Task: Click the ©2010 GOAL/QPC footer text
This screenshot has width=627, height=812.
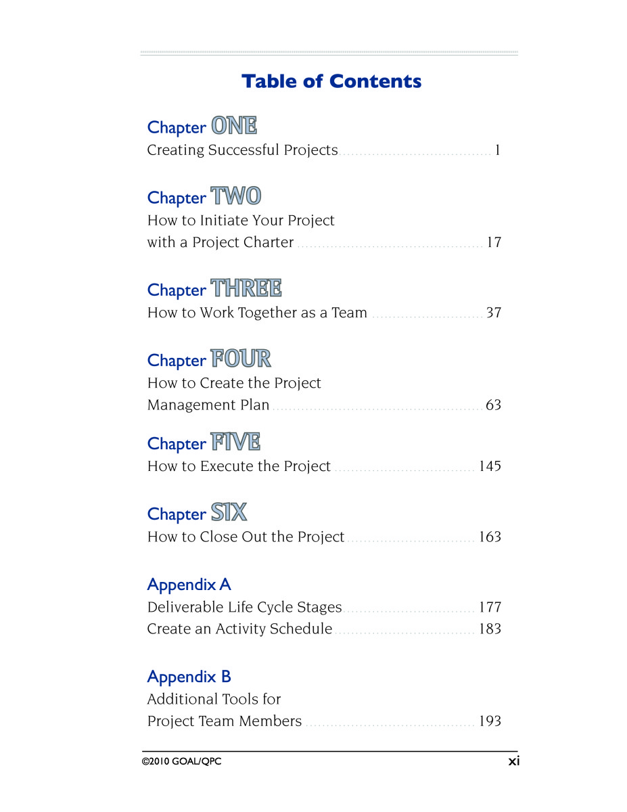Action: tap(182, 761)
